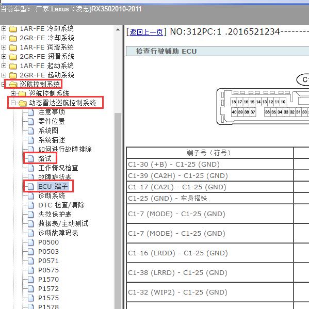The image size is (309, 309).
Task: Open the 工作情况检查 page
Action: (x=58, y=168)
